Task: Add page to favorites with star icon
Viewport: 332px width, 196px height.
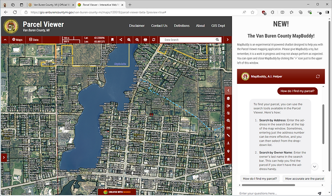Action: [x=253, y=12]
